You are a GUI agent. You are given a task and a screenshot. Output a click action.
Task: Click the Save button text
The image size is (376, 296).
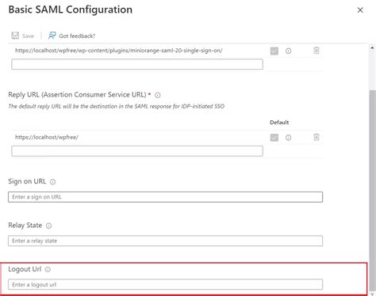coord(28,36)
